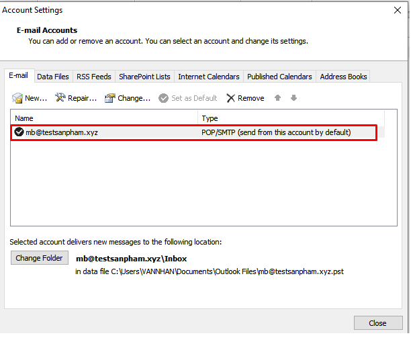Click the Close button at the bottom

pos(377,323)
